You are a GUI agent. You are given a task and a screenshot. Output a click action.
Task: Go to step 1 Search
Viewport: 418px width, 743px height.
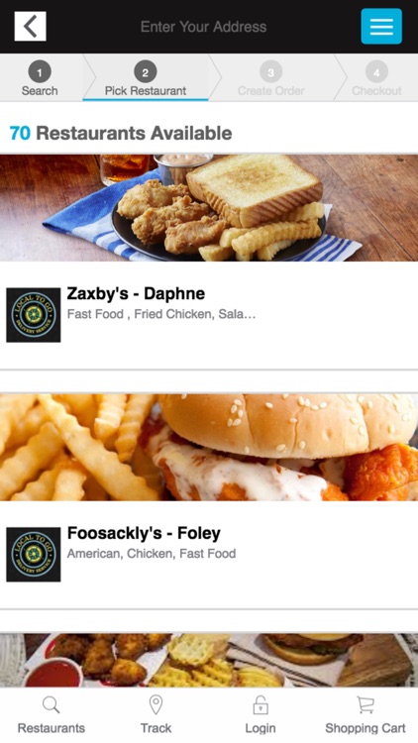click(40, 77)
